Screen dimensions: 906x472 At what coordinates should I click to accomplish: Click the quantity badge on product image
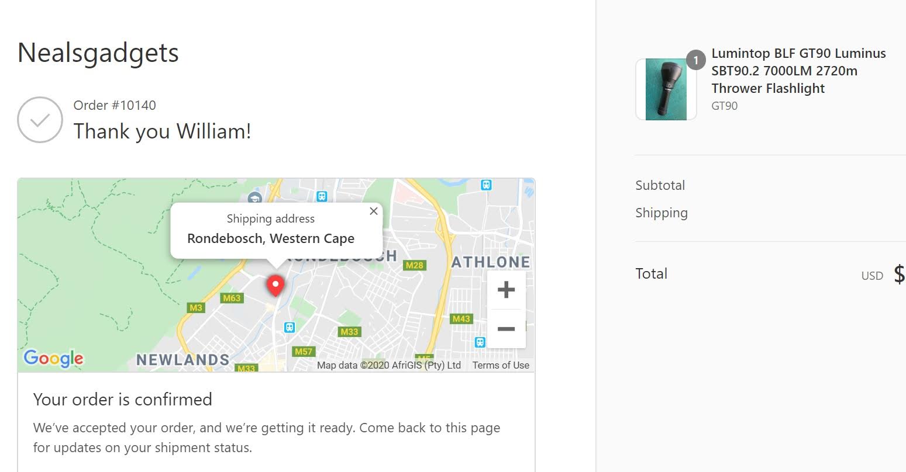pos(695,60)
